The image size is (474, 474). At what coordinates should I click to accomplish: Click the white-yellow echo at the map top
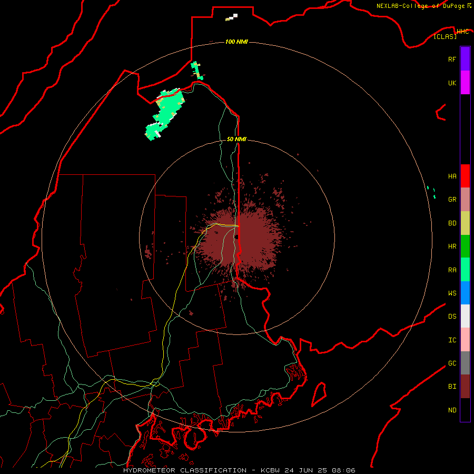coord(232,17)
